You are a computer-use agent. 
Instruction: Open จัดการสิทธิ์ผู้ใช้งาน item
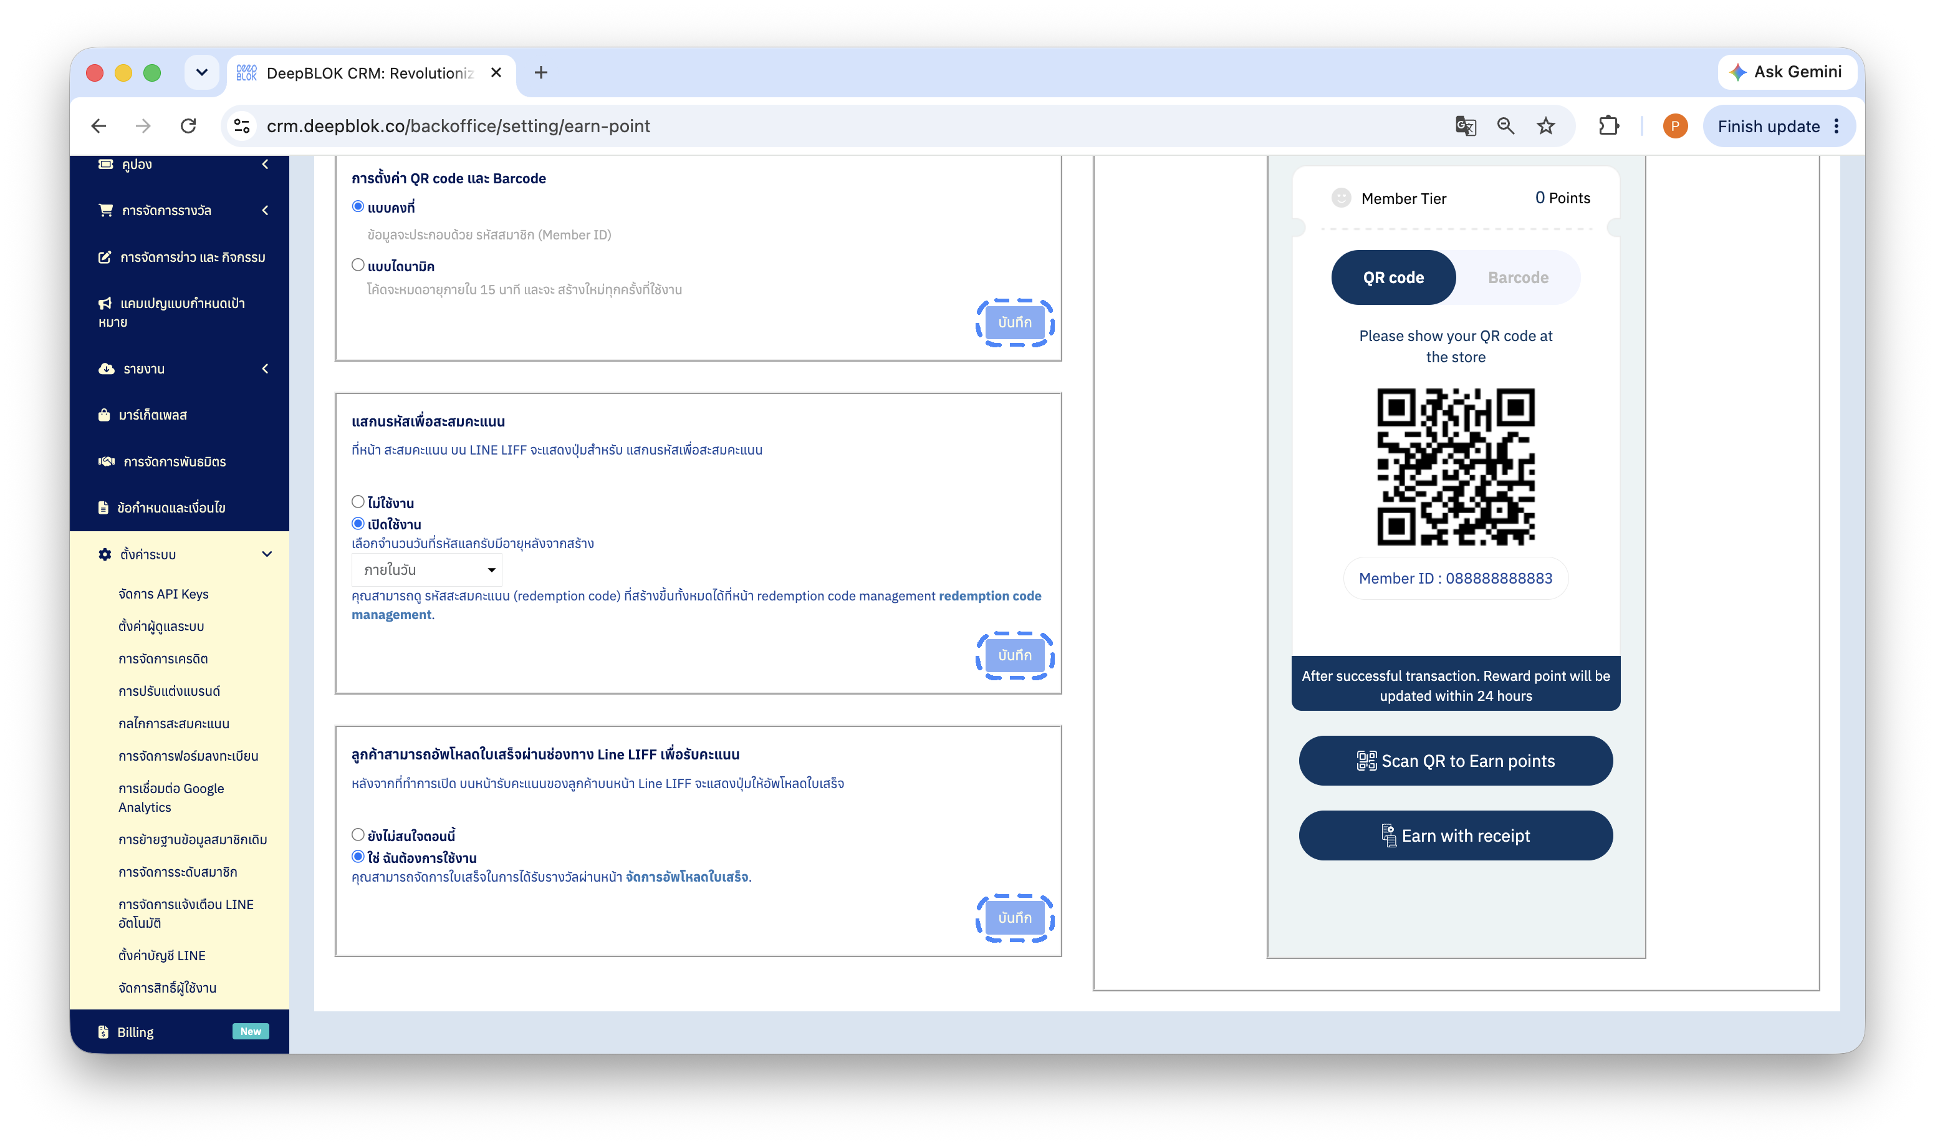(x=168, y=987)
